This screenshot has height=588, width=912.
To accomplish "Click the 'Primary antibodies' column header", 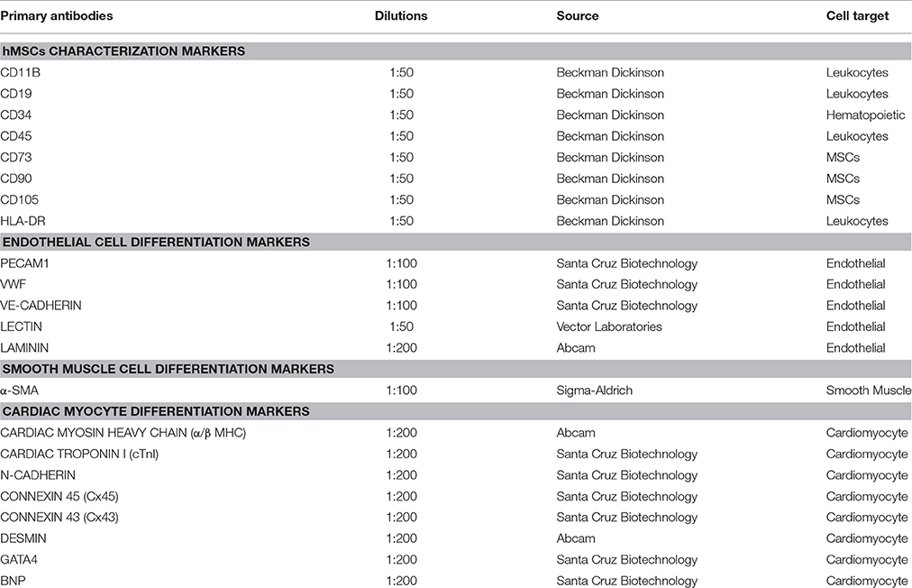I will pos(57,15).
